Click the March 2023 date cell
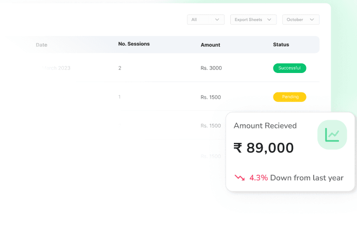Viewport: 357px width, 239px height. pyautogui.click(x=56, y=68)
